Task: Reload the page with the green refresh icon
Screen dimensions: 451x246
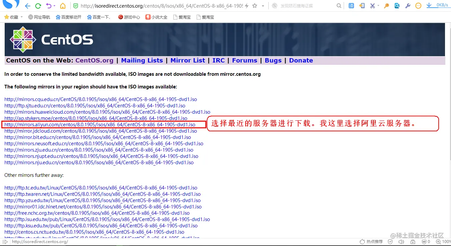Action: click(38, 6)
